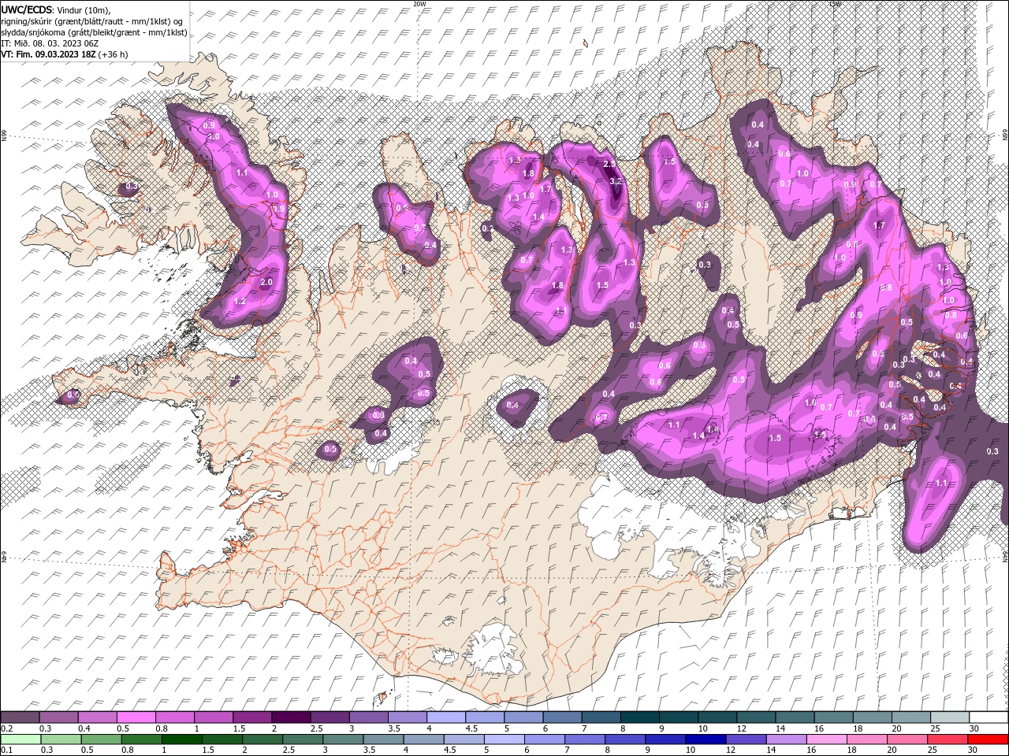The image size is (1009, 756).
Task: Click the white swatch at 30 in upper legend
Action: [989, 717]
